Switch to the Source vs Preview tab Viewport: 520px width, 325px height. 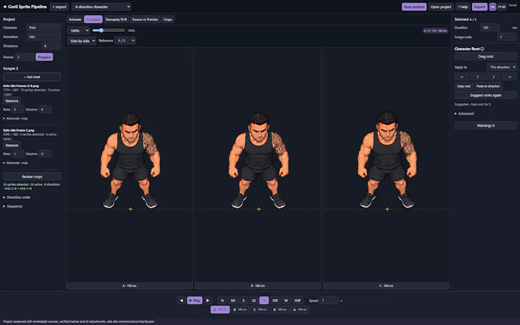click(x=145, y=19)
